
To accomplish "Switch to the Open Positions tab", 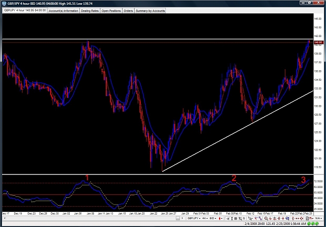I will pyautogui.click(x=111, y=11).
